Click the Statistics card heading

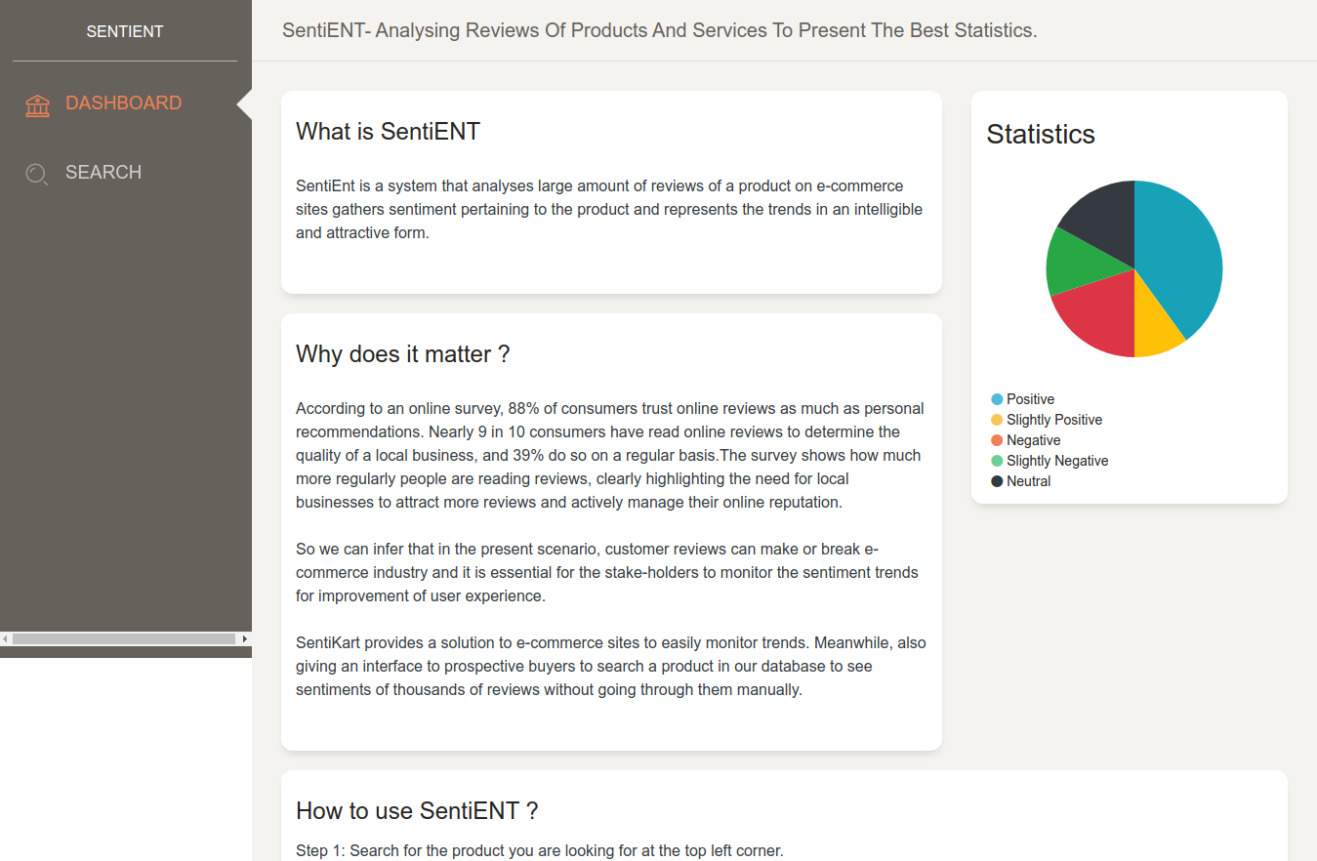click(x=1041, y=135)
